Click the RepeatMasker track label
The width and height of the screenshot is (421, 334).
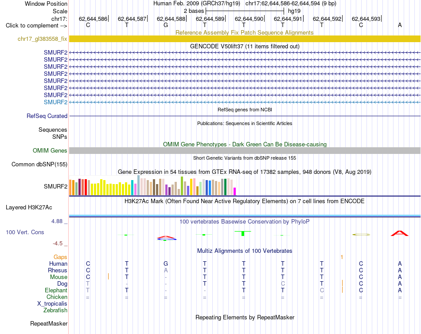[49, 323]
